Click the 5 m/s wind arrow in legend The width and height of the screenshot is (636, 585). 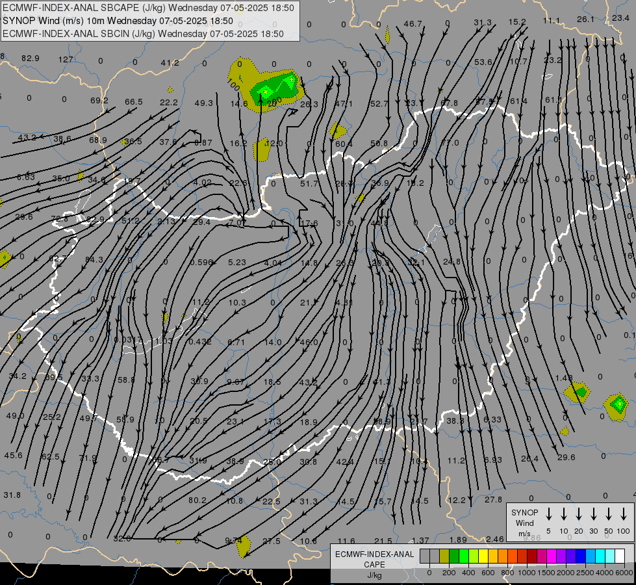[548, 514]
